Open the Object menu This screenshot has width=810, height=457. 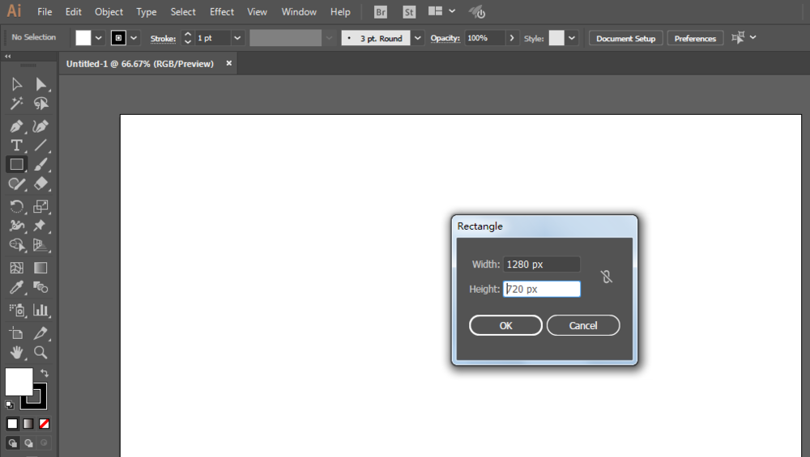point(109,12)
